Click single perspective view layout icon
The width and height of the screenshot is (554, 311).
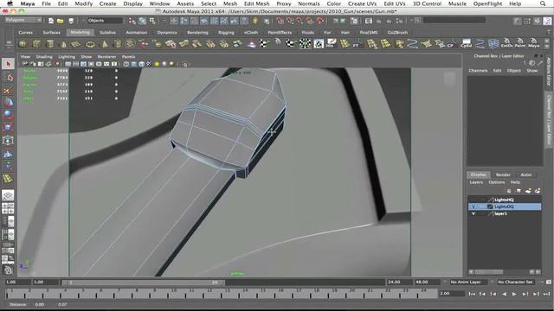8,195
